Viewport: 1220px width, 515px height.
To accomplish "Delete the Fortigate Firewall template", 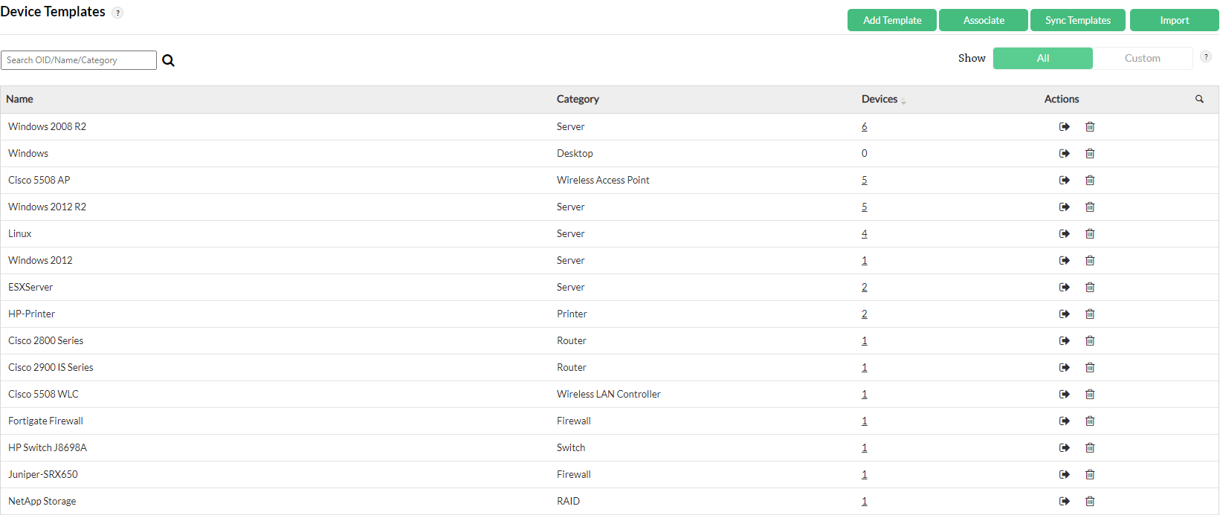I will pyautogui.click(x=1090, y=421).
